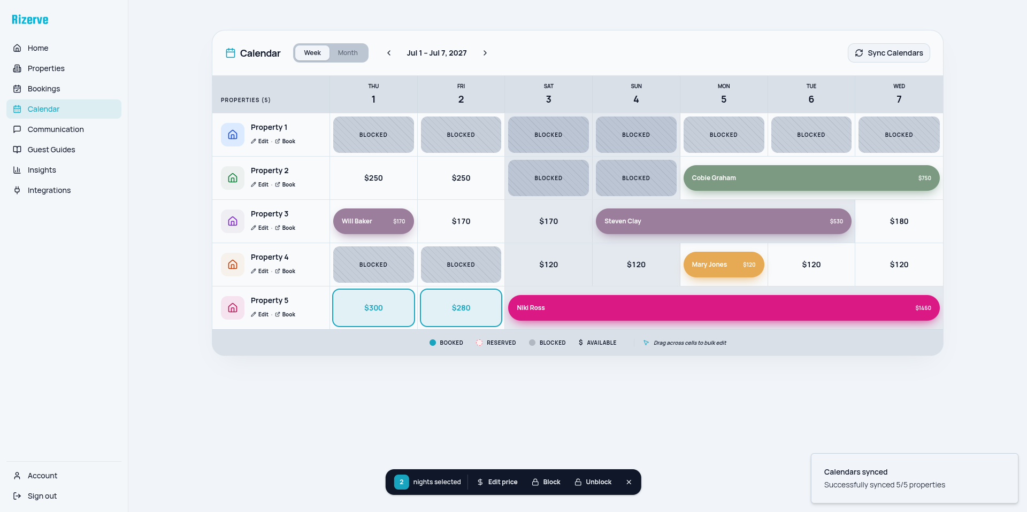The image size is (1027, 512).
Task: Click Property 1 Thursday blocked cell
Action: (x=373, y=135)
